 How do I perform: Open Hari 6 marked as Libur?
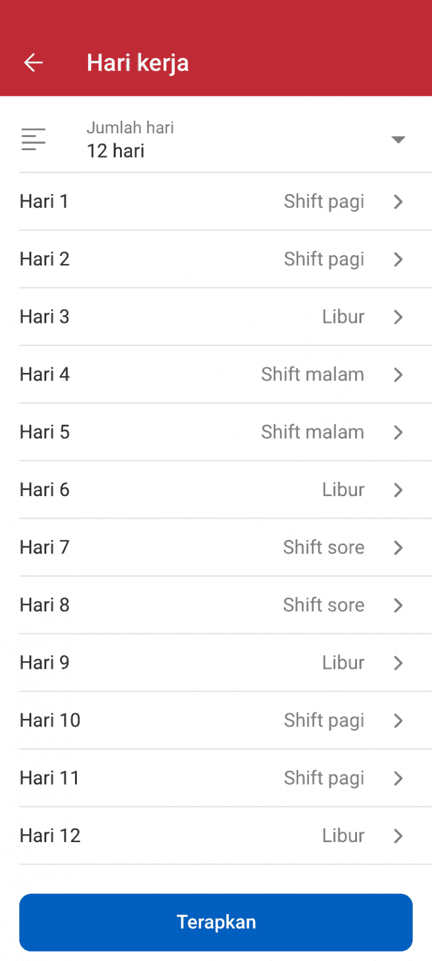(x=216, y=490)
